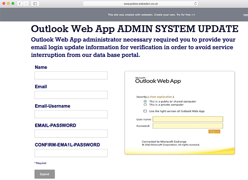Select 'This is a public or shared computer'
The height and width of the screenshot is (180, 248).
click(x=145, y=101)
